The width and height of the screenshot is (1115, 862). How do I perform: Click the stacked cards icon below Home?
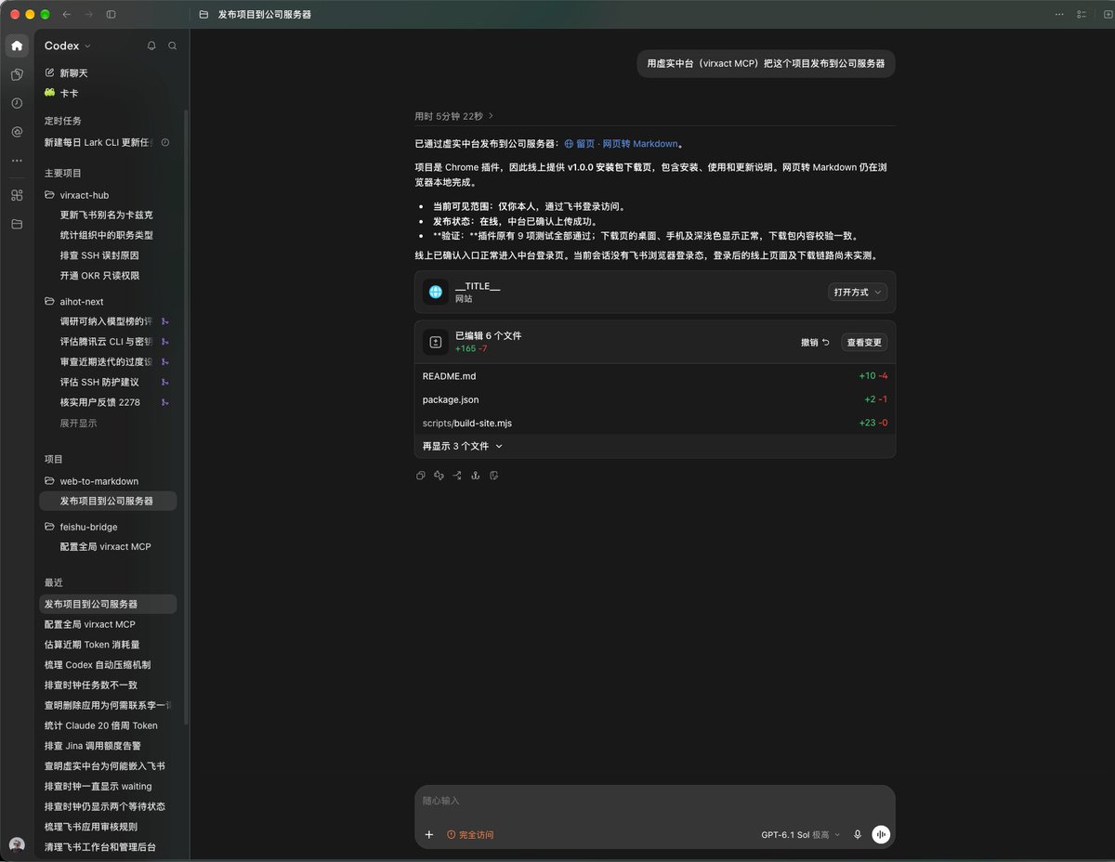(x=17, y=74)
